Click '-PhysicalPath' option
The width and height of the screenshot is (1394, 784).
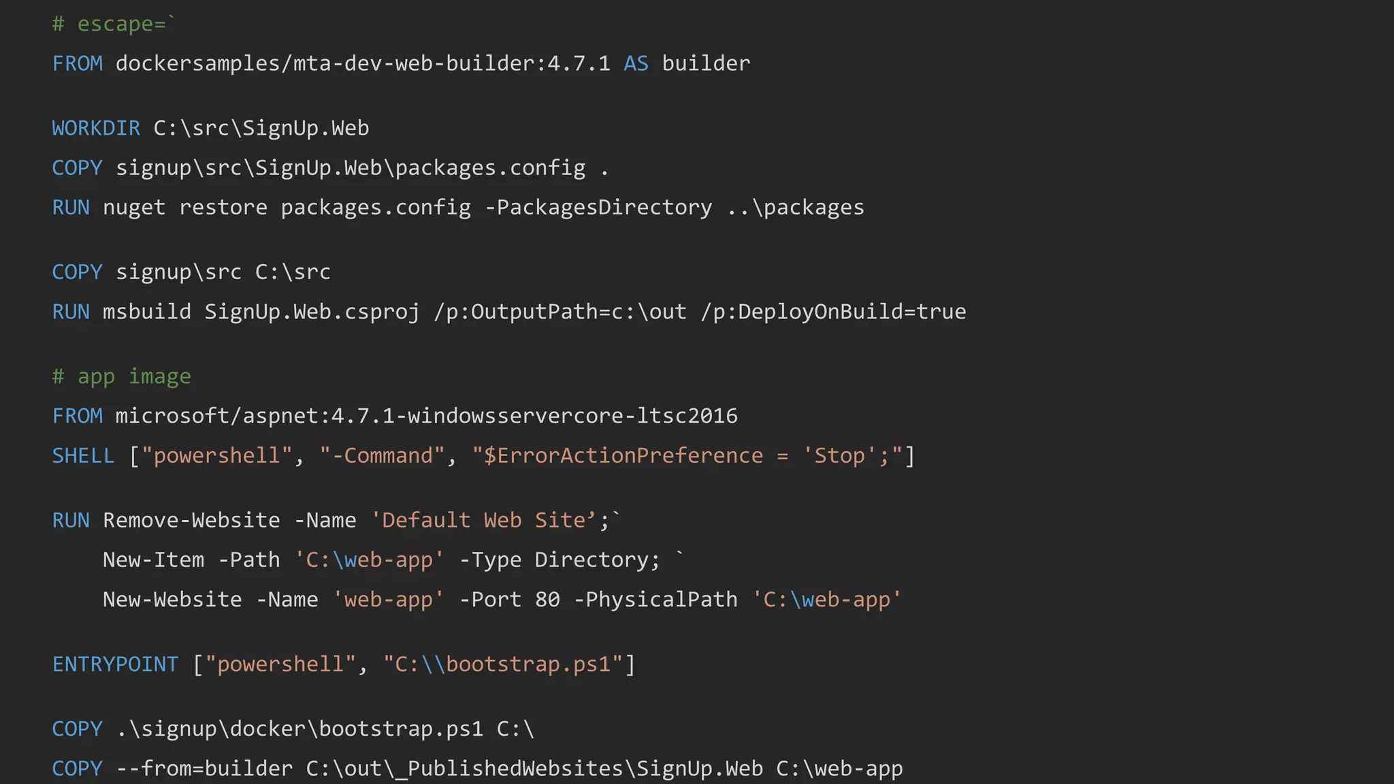(655, 599)
